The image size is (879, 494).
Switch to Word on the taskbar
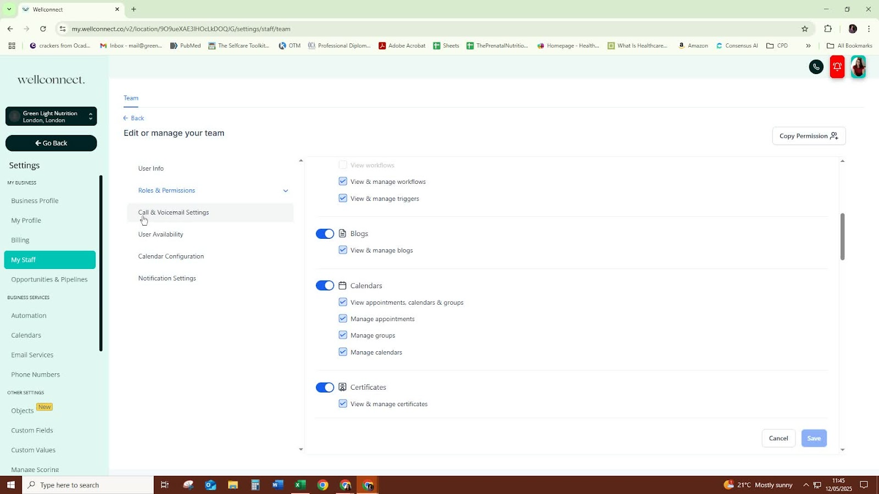[x=277, y=485]
